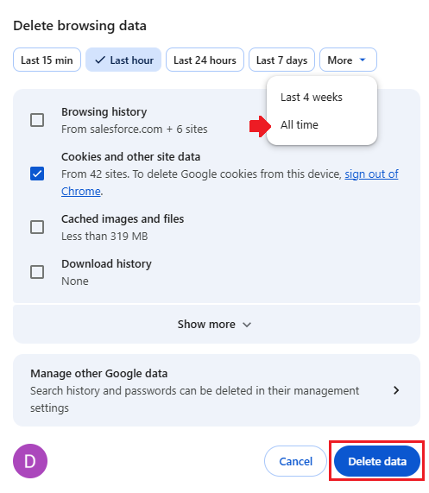Select the Last hour time range chip
Viewport: 429px width, 493px height.
(x=123, y=60)
